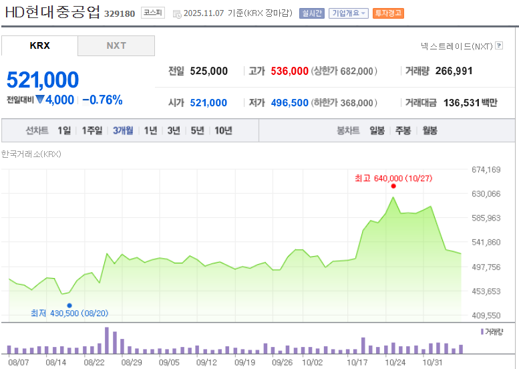Click the lower limit price 368,000

pyautogui.click(x=357, y=103)
